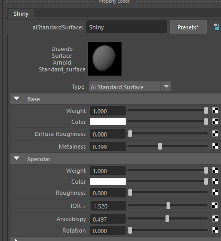
Task: Click the Base Color white swatch
Action: point(108,122)
